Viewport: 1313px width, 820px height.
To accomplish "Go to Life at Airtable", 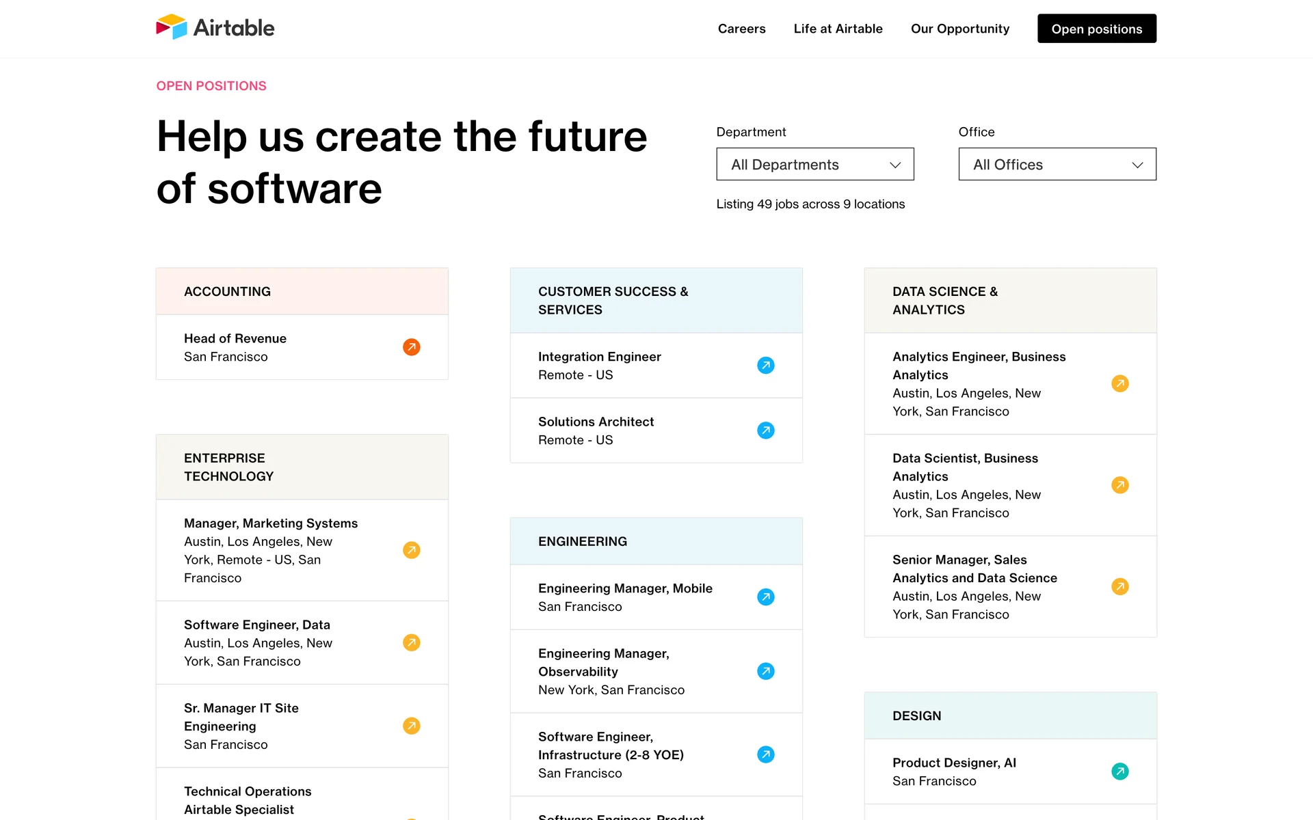I will click(838, 29).
